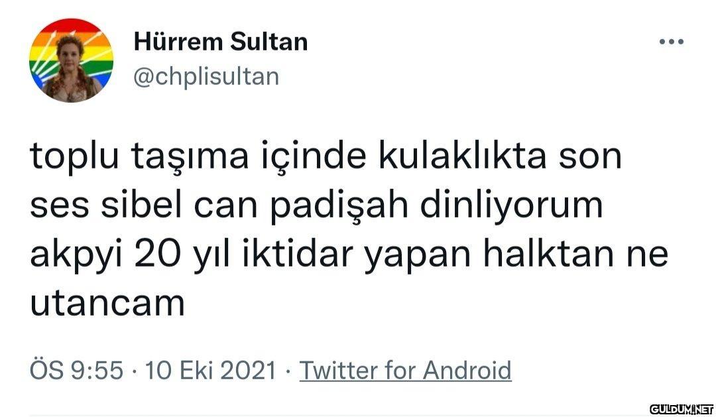Select the word "akpyi" in the tweet
716x417 pixels.
(x=77, y=256)
